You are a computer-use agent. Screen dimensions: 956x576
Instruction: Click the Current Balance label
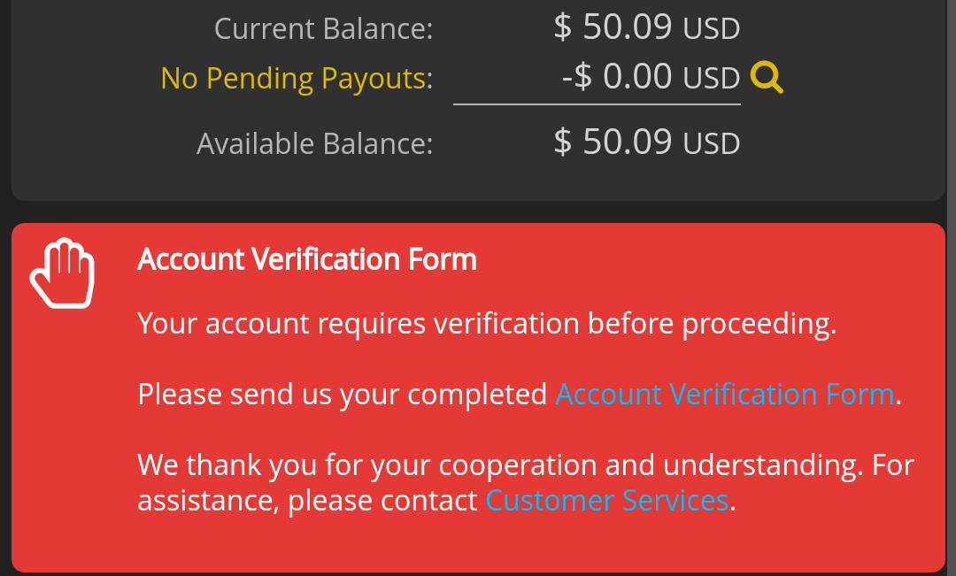[323, 28]
